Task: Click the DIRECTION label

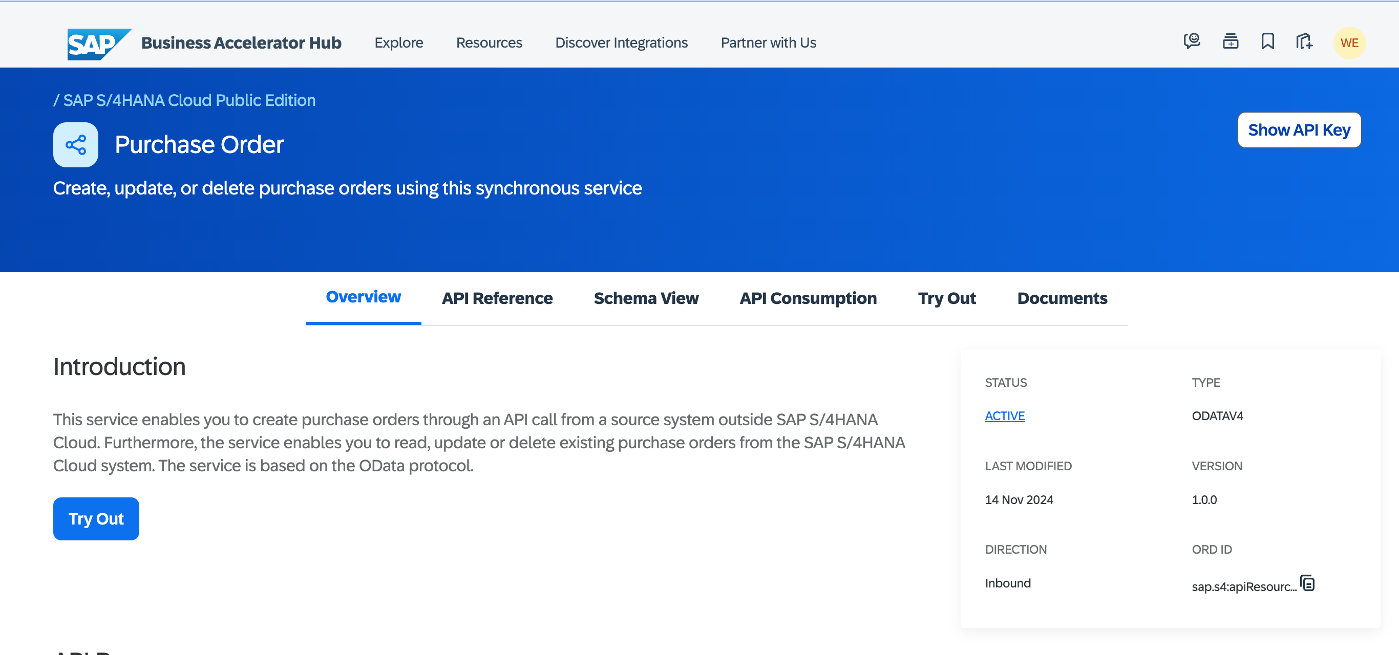Action: [1016, 550]
